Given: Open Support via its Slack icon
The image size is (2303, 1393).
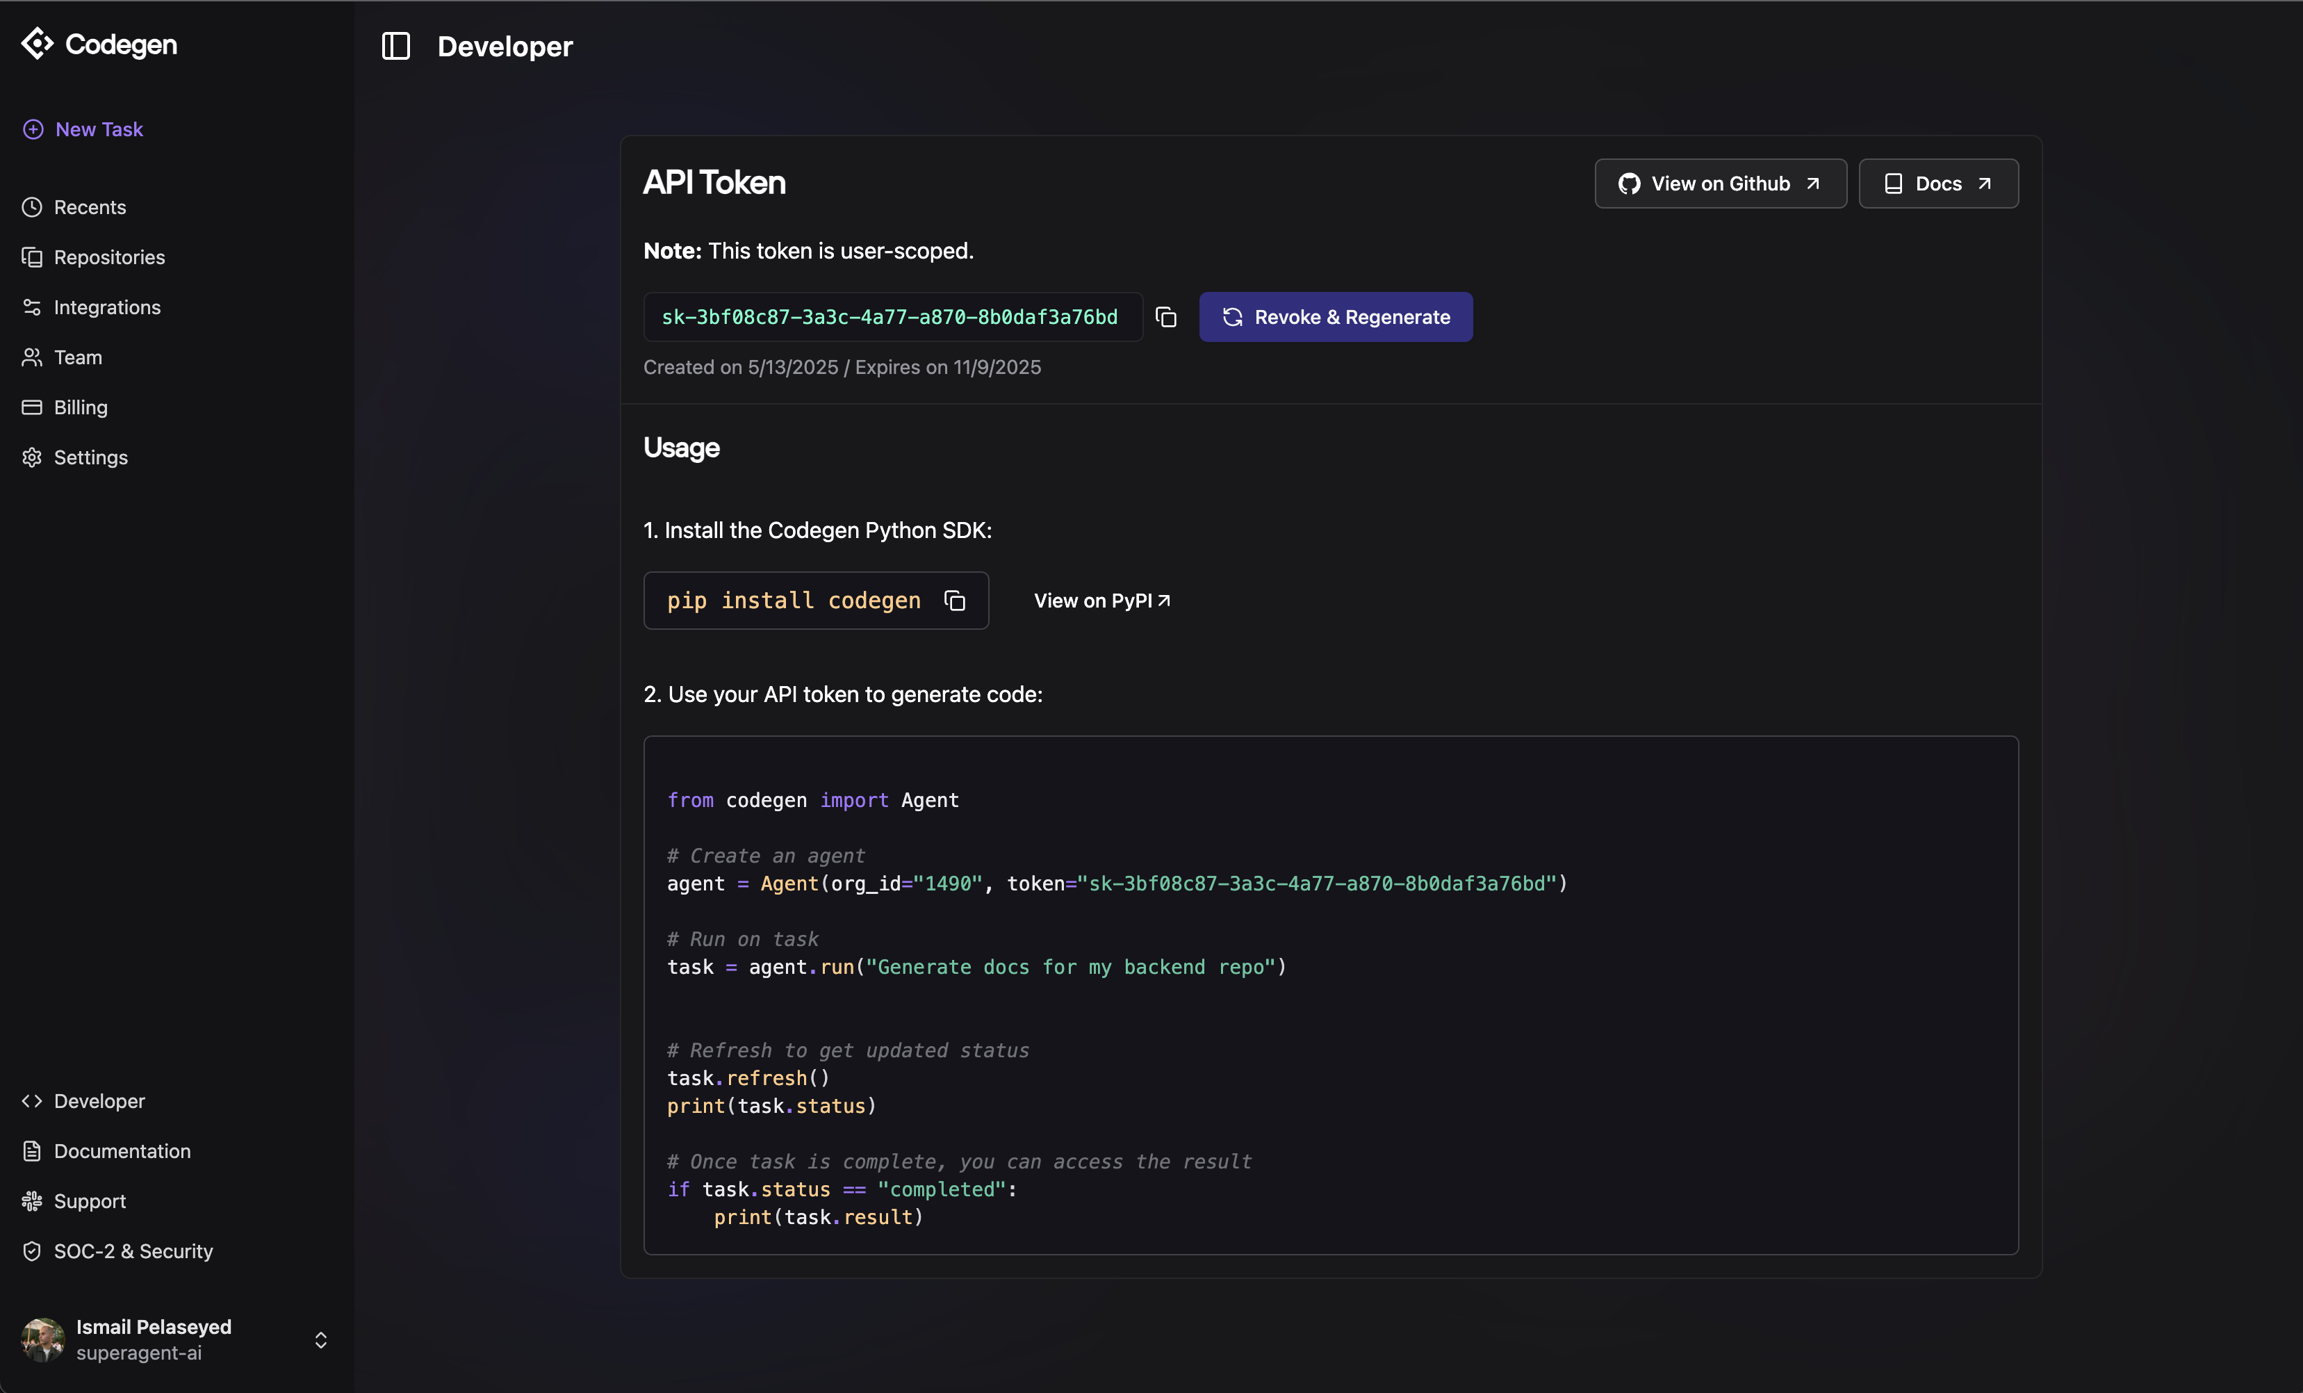Looking at the screenshot, I should 33,1201.
